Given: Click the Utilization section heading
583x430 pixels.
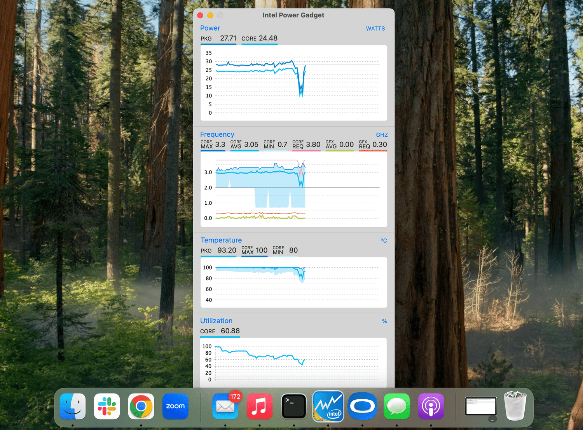Looking at the screenshot, I should [216, 321].
